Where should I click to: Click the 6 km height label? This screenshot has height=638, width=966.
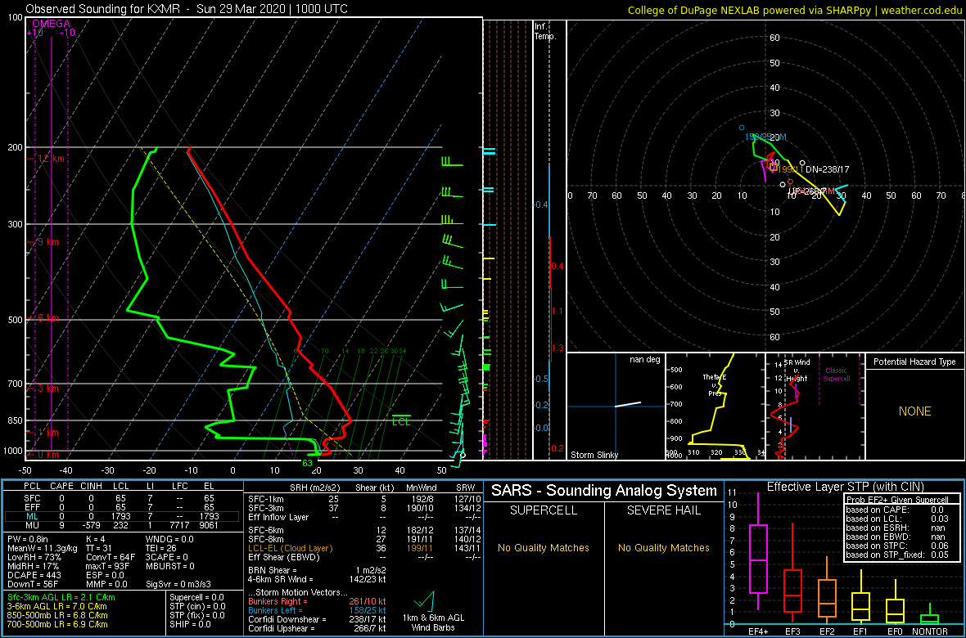point(47,317)
